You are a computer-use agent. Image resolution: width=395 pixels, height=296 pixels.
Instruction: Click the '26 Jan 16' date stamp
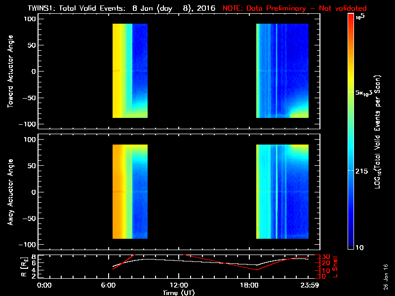(386, 277)
